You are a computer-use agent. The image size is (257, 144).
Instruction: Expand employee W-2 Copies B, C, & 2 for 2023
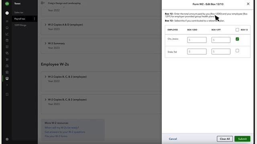point(45,100)
